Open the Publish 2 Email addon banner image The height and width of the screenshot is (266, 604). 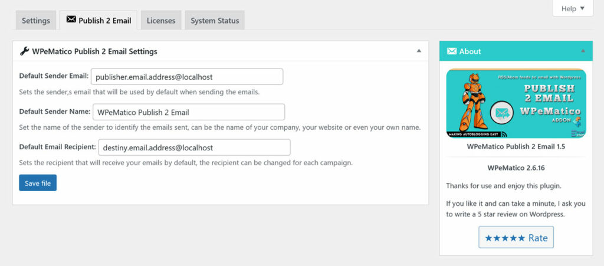click(x=516, y=104)
